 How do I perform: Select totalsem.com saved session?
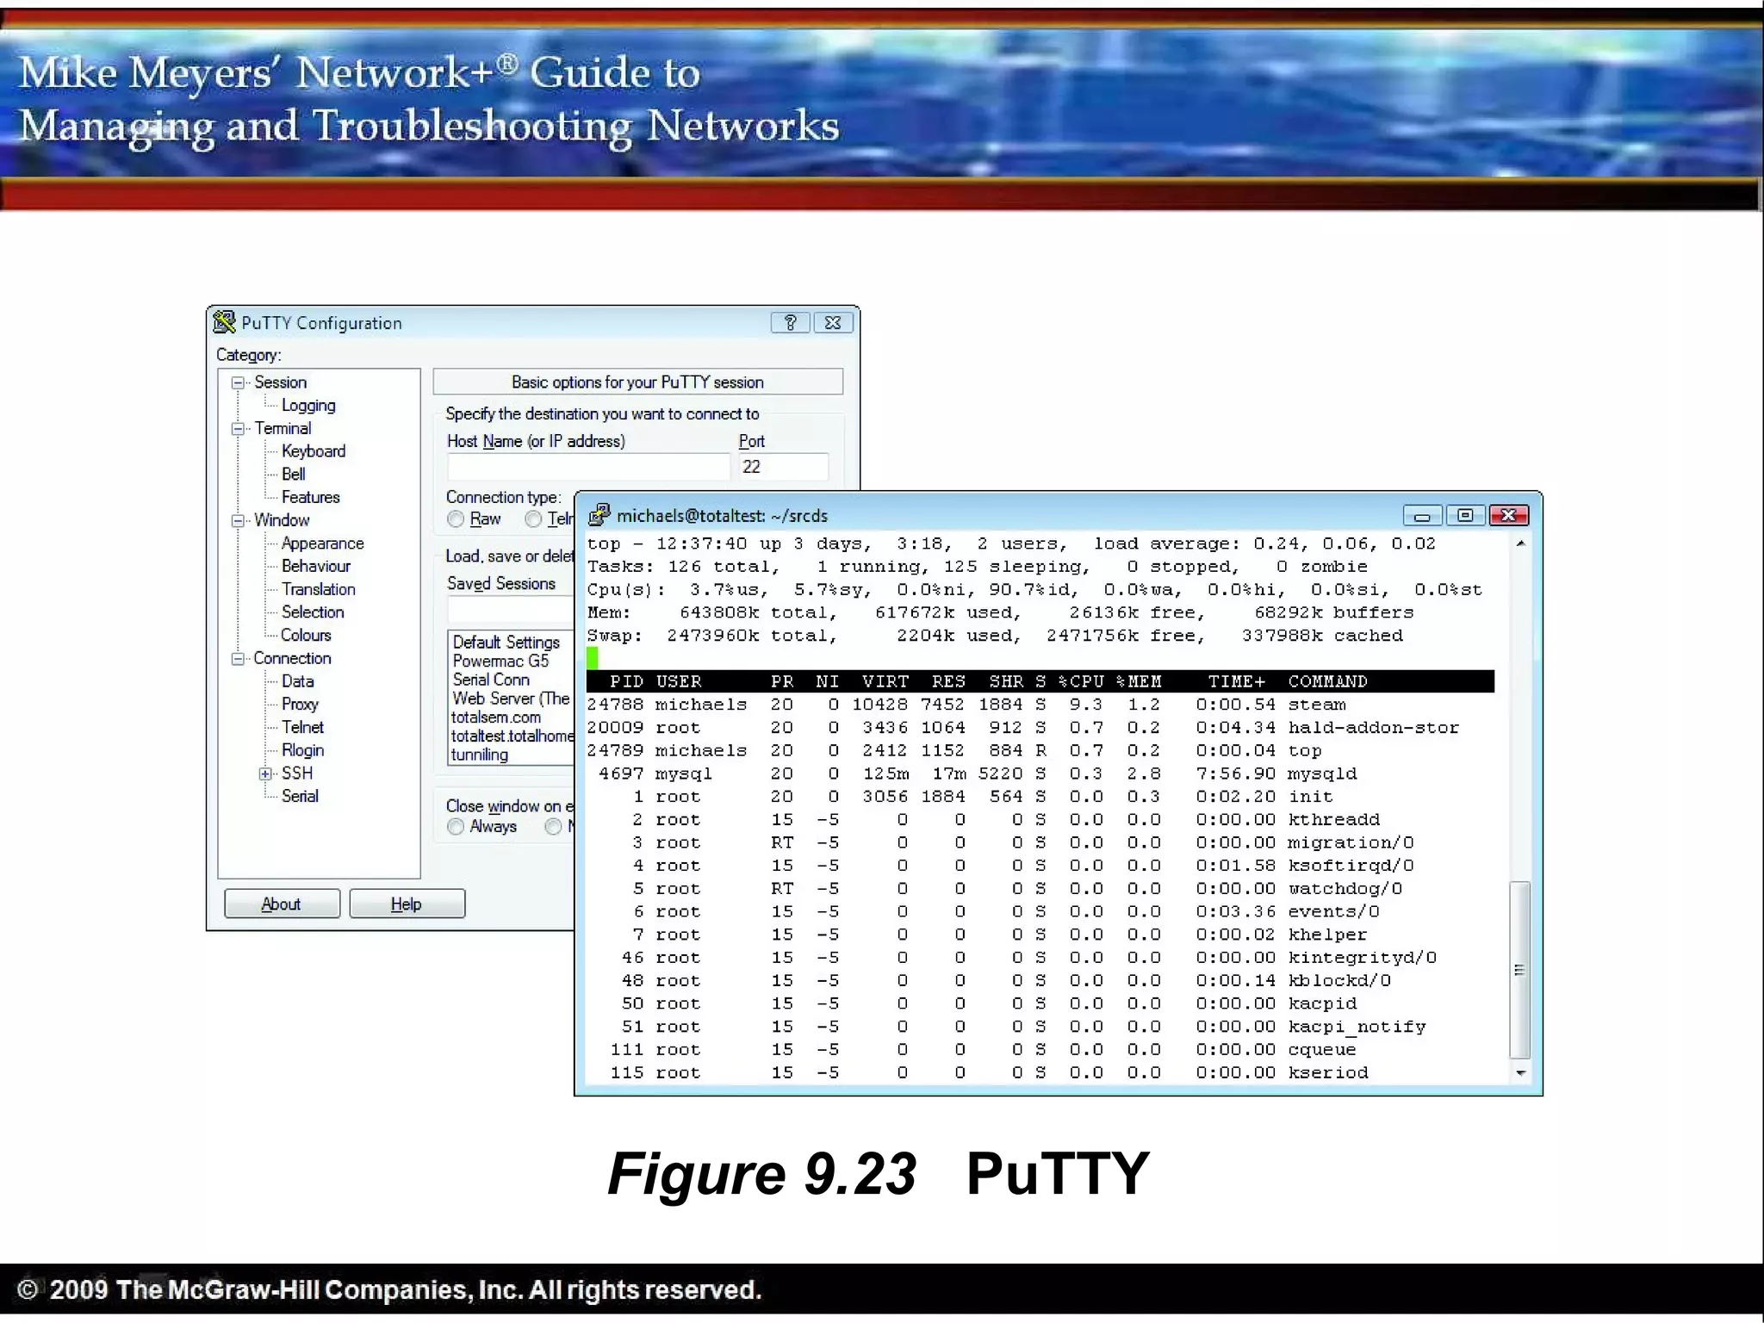coord(496,717)
